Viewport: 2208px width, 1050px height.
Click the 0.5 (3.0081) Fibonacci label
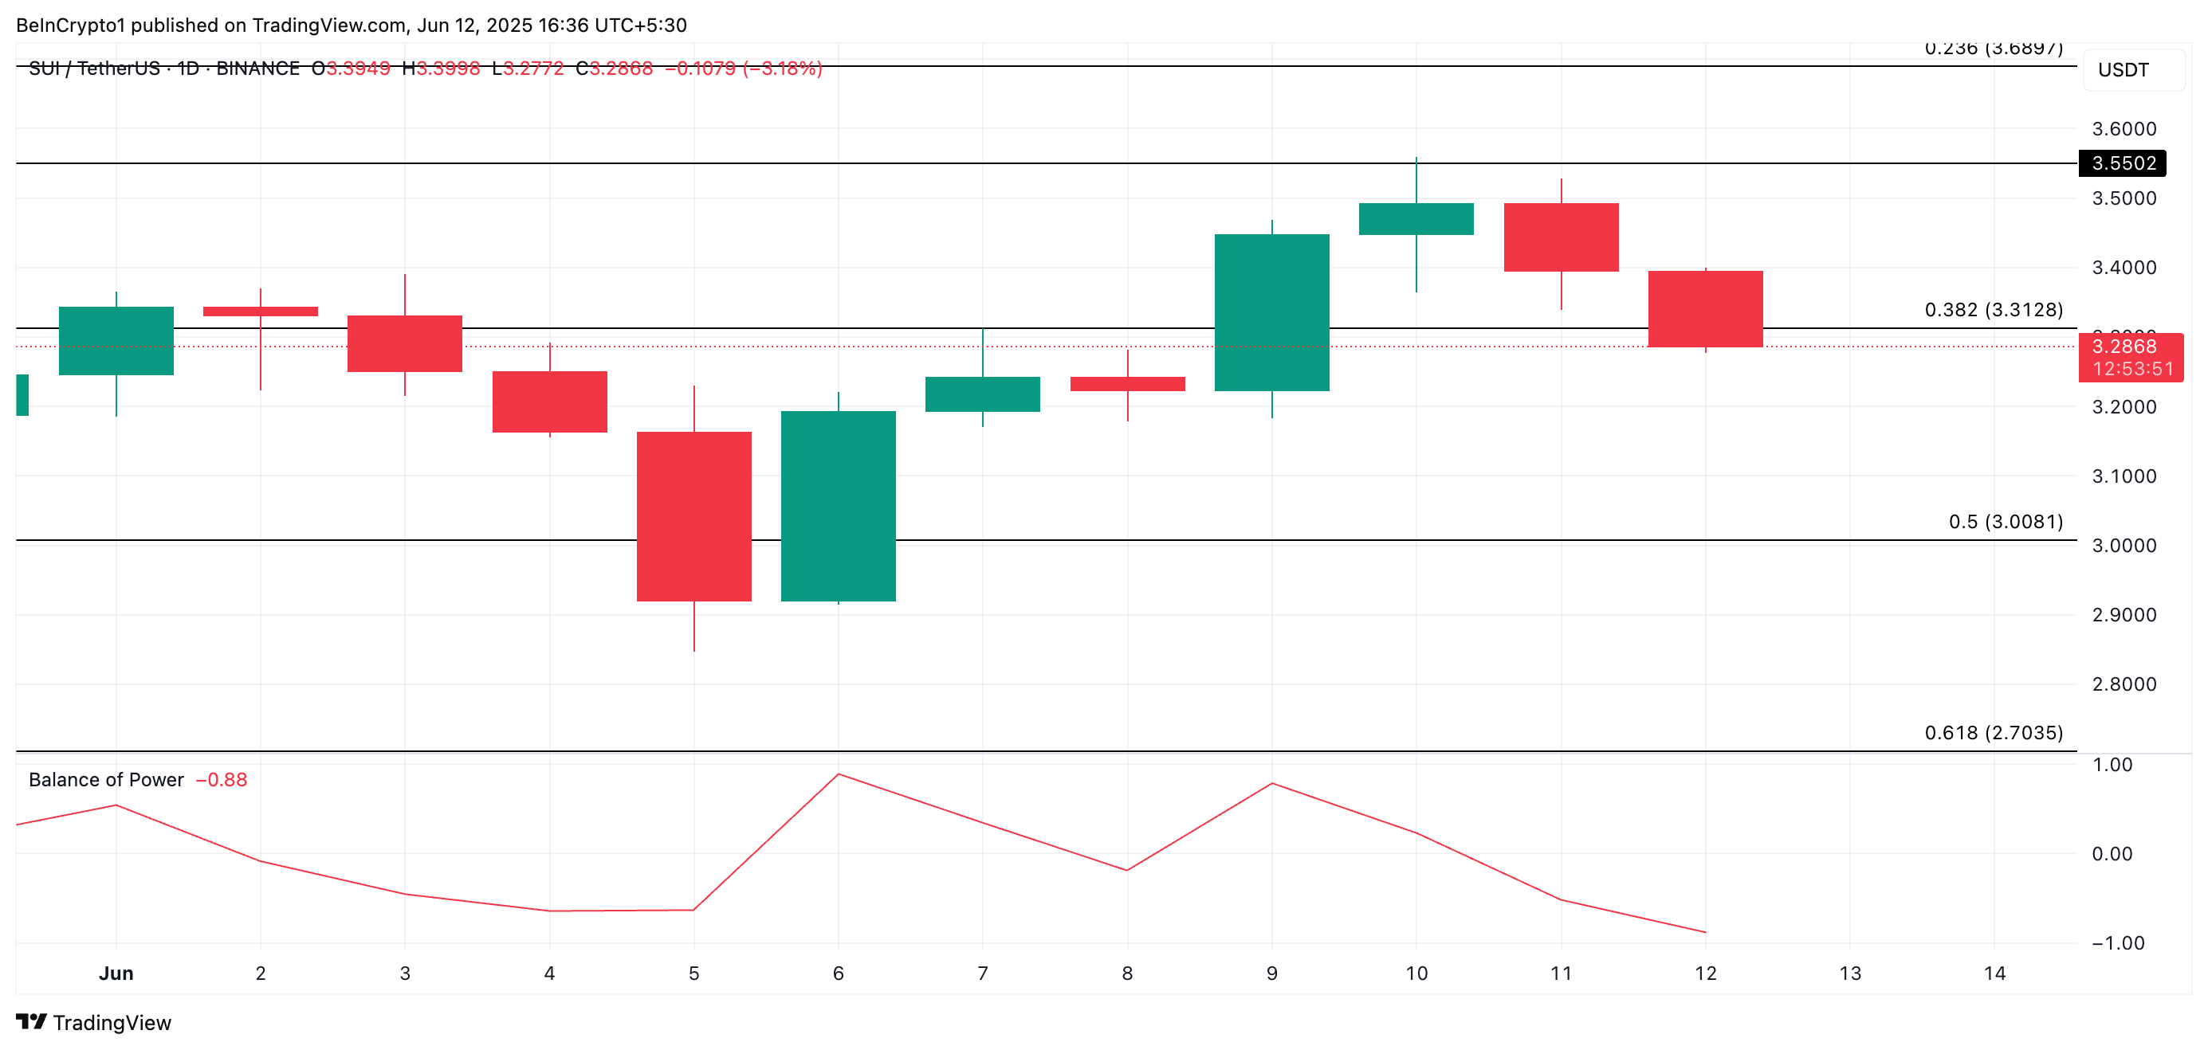[2005, 522]
